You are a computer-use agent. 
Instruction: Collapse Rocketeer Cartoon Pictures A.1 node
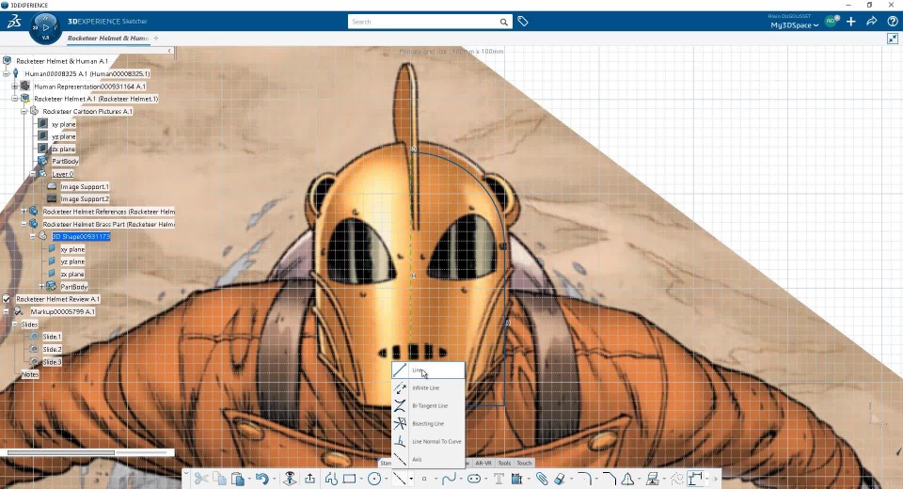[24, 111]
